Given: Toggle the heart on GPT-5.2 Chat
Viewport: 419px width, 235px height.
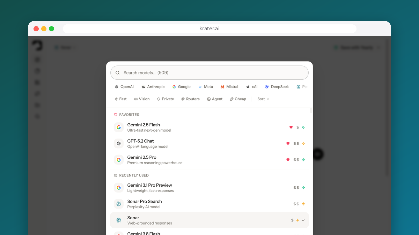Looking at the screenshot, I should 288,143.
